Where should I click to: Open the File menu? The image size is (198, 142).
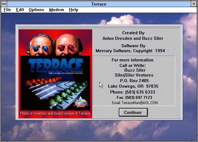coord(7,10)
